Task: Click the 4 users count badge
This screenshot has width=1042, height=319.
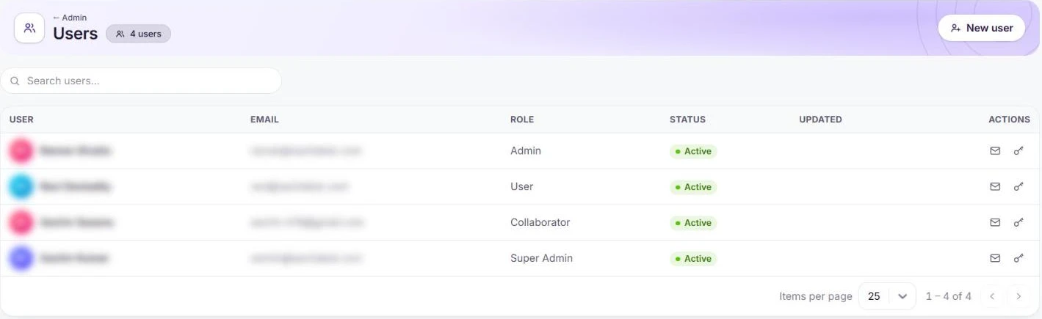Action: click(138, 34)
